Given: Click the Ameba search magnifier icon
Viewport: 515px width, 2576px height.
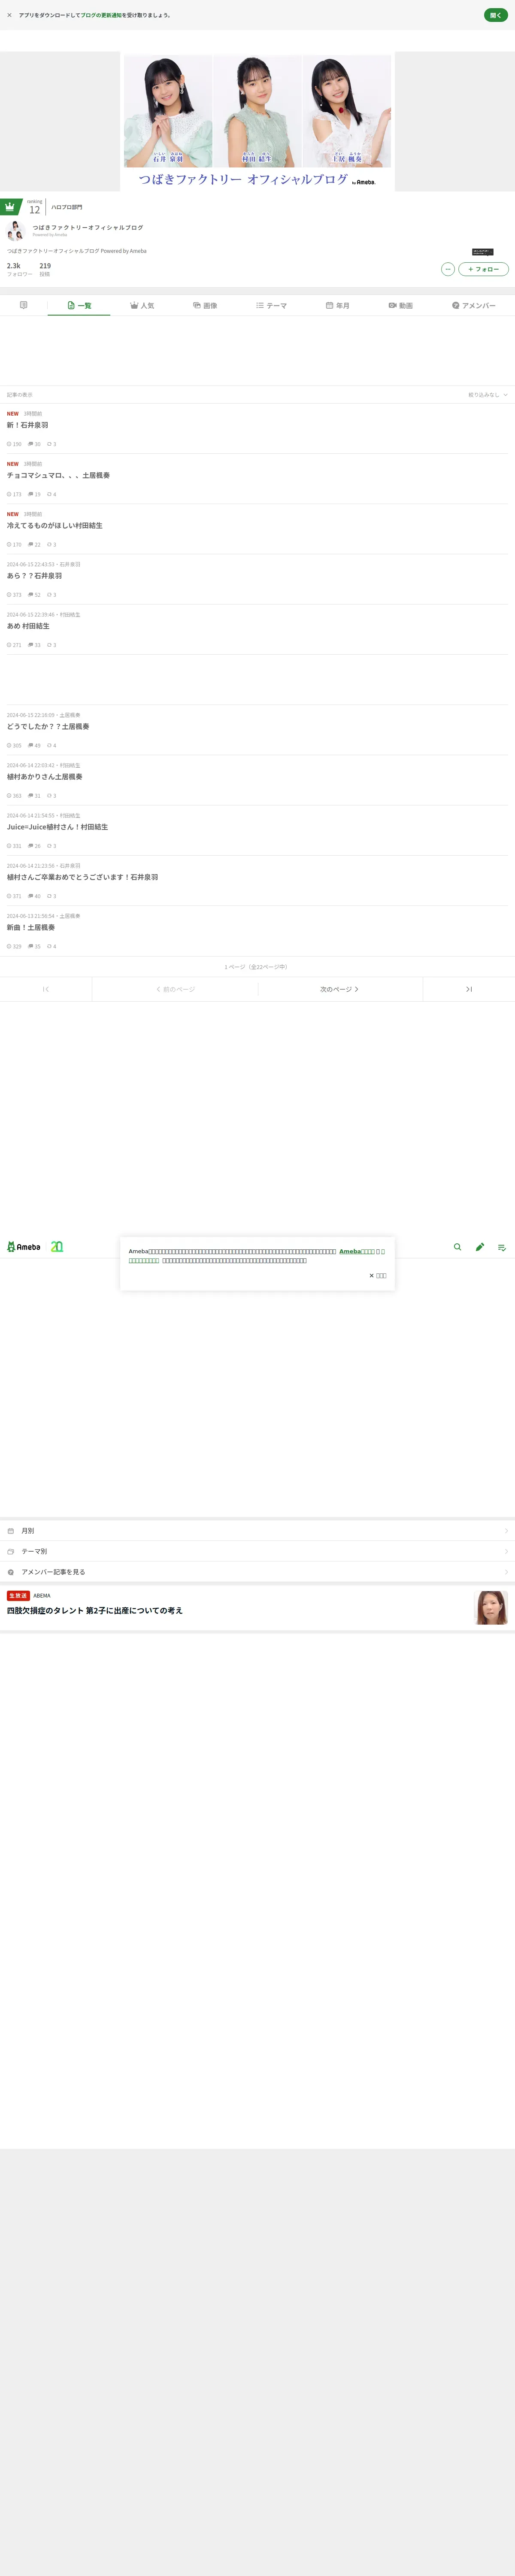Looking at the screenshot, I should (458, 1247).
